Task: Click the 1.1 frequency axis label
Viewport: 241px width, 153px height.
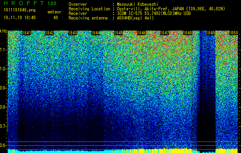Action: point(3,50)
